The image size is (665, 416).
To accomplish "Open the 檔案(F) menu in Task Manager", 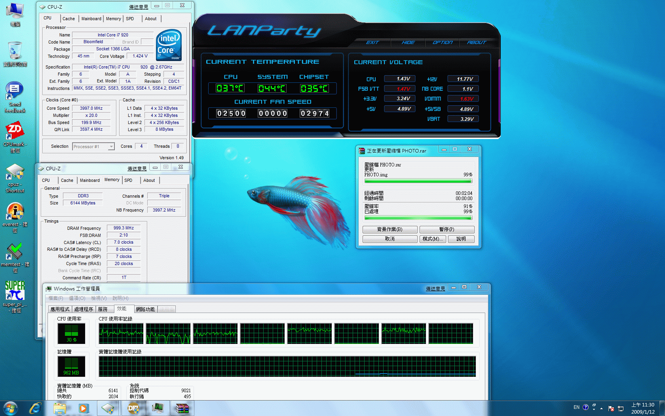I will 56,298.
